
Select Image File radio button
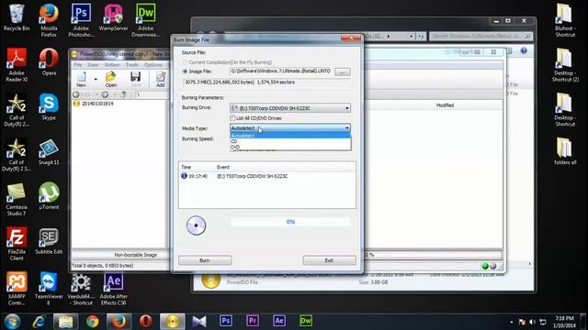click(x=185, y=71)
